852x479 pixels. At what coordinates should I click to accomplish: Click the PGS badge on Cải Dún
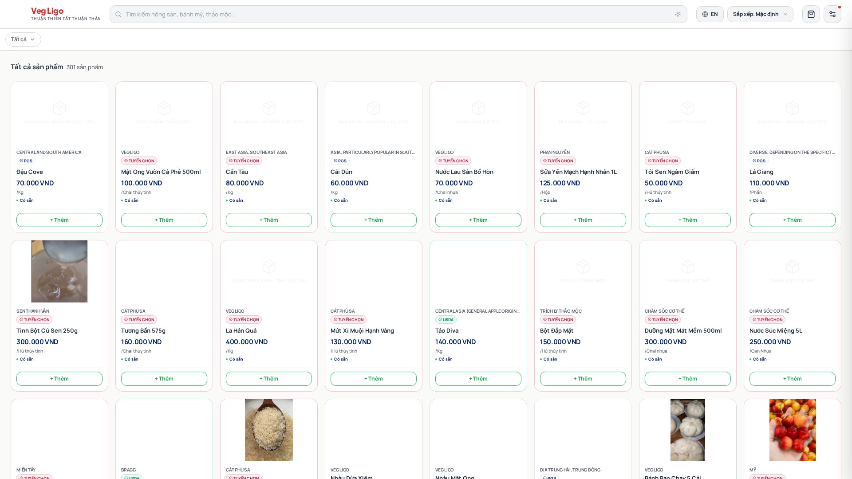[x=340, y=161]
